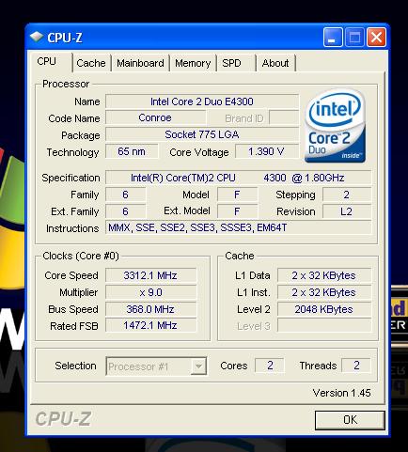Click the OK button
Image resolution: width=408 pixels, height=452 pixels.
point(350,420)
